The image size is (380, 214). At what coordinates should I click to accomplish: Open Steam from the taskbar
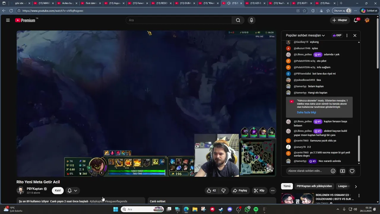(221, 210)
